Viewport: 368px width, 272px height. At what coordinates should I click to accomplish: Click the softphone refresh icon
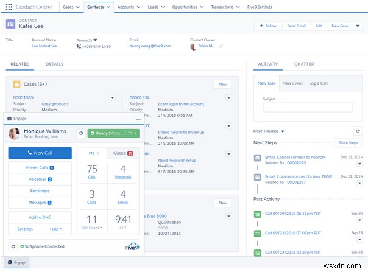tap(13, 246)
